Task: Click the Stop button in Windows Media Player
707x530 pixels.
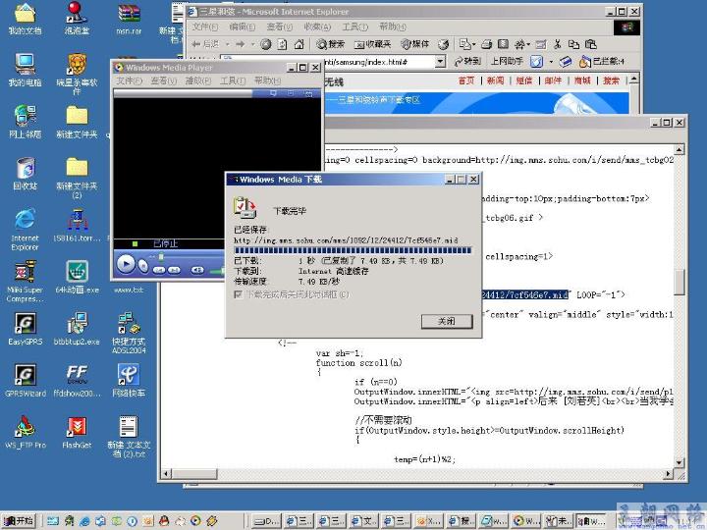Action: (x=143, y=266)
